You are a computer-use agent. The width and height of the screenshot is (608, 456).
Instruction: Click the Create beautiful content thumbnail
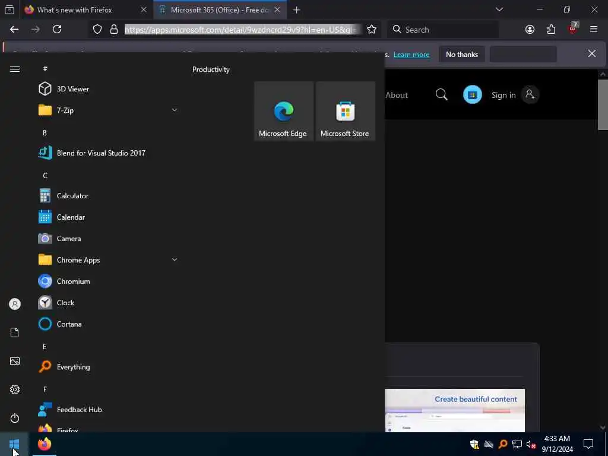(x=455, y=411)
